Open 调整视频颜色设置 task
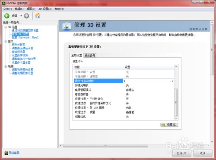Viewport: 216px width, 160px height. (x=22, y=69)
